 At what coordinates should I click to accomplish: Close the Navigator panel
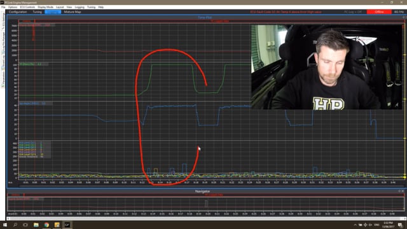(403, 191)
